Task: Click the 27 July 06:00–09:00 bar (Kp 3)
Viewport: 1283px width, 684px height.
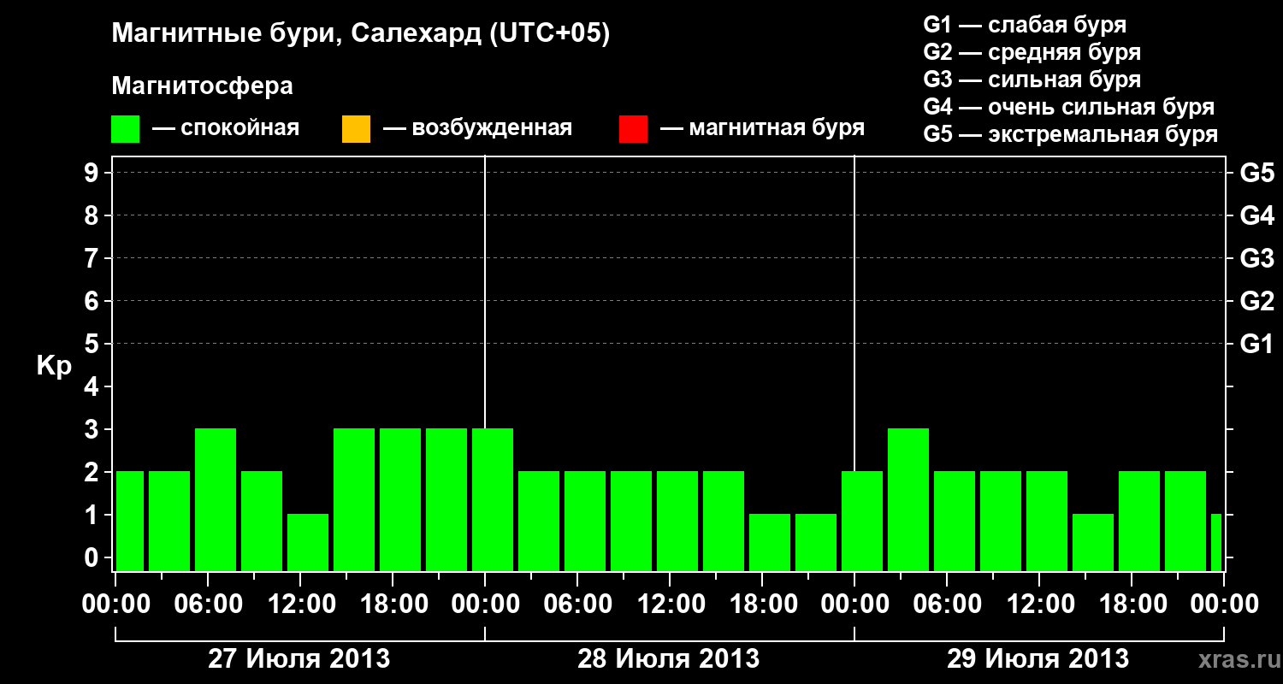Action: pos(216,499)
